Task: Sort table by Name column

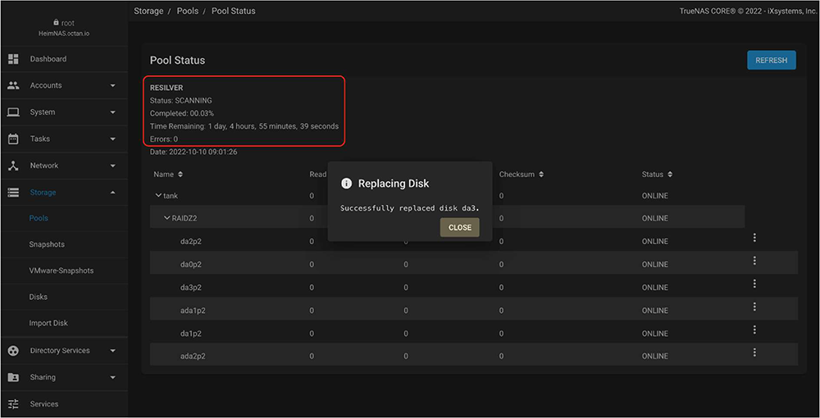Action: pyautogui.click(x=168, y=175)
